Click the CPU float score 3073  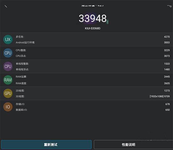coord(167,56)
